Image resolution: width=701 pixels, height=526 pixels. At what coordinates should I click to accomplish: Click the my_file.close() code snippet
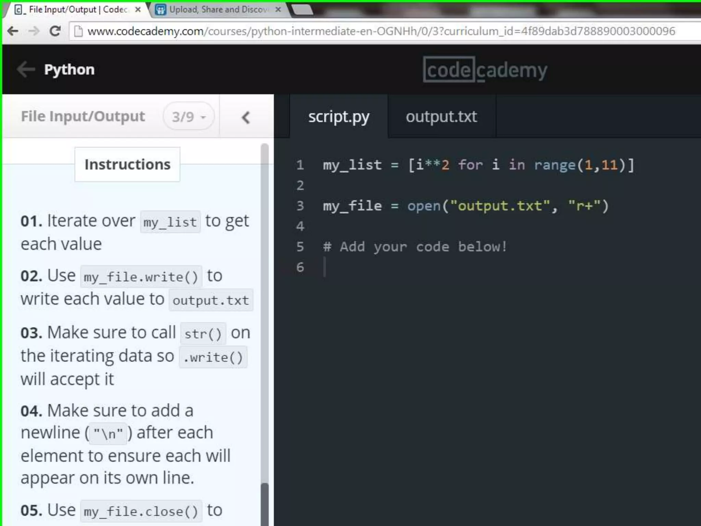click(141, 512)
